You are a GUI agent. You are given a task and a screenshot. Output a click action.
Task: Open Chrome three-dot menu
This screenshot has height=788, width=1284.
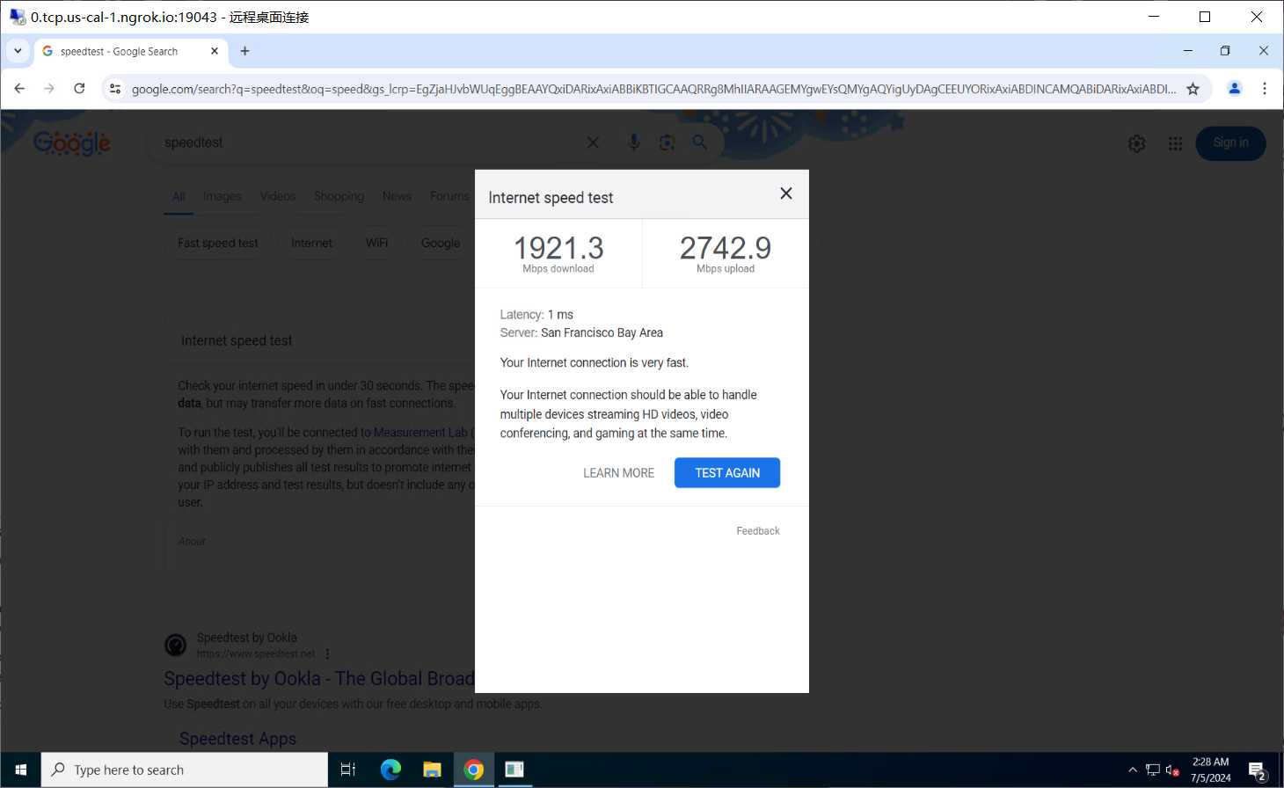[1264, 88]
